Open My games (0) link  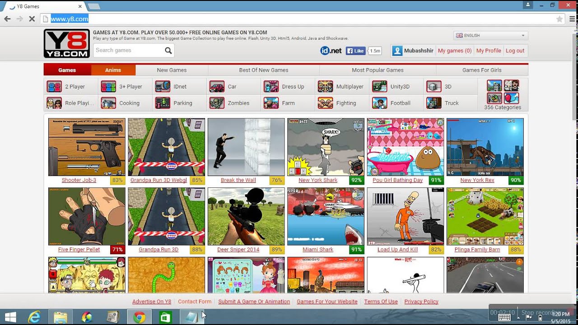(x=455, y=51)
